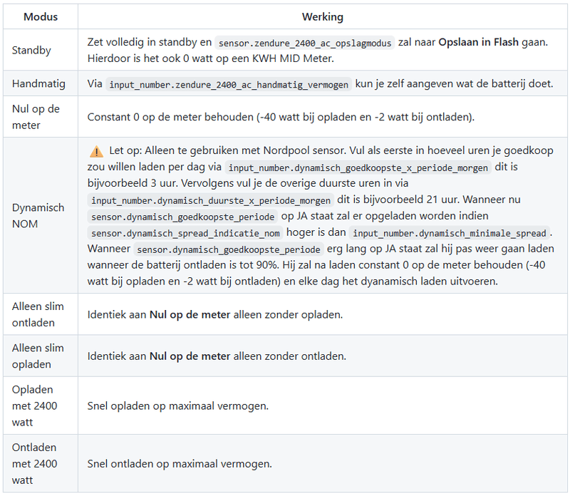Click the 'Ontladen met 2400 watt' cell
Image resolution: width=570 pixels, height=496 pixels.
[34, 464]
